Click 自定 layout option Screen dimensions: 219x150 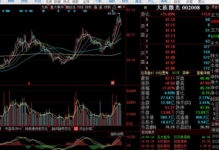click(177, 2)
